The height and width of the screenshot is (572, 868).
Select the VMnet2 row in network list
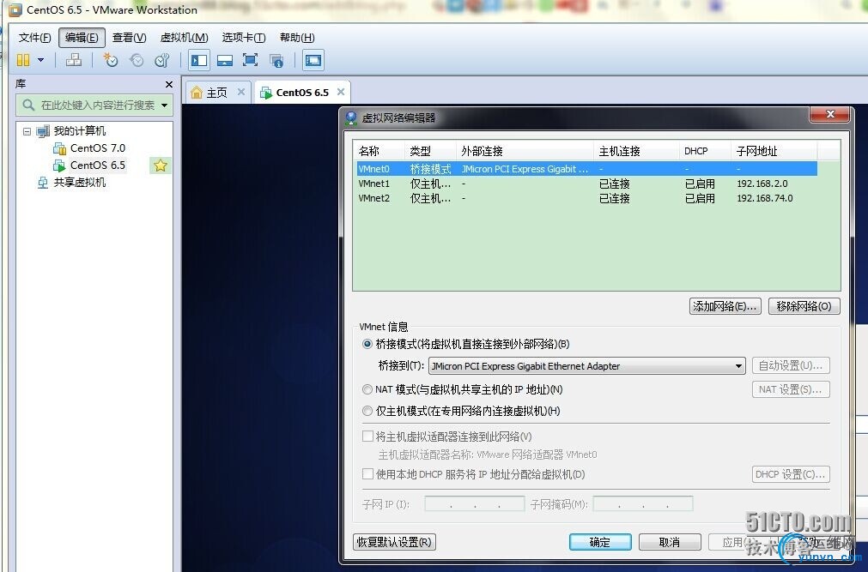586,198
